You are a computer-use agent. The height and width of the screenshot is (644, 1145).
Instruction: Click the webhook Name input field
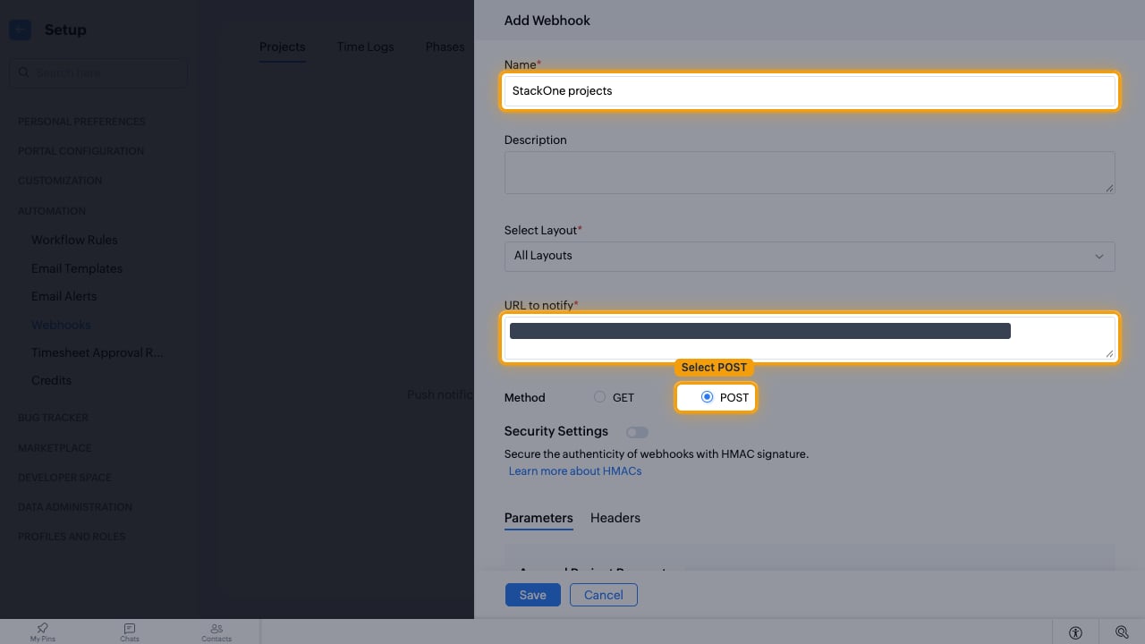click(810, 90)
